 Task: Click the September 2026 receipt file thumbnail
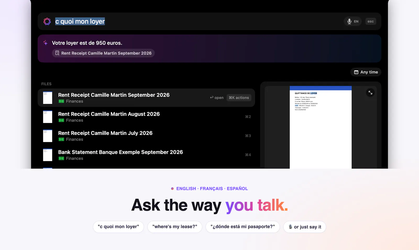[48, 98]
